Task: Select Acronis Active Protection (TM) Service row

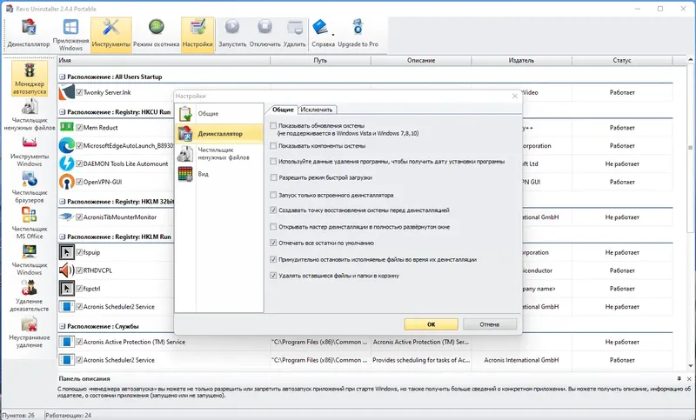Action: click(365, 342)
